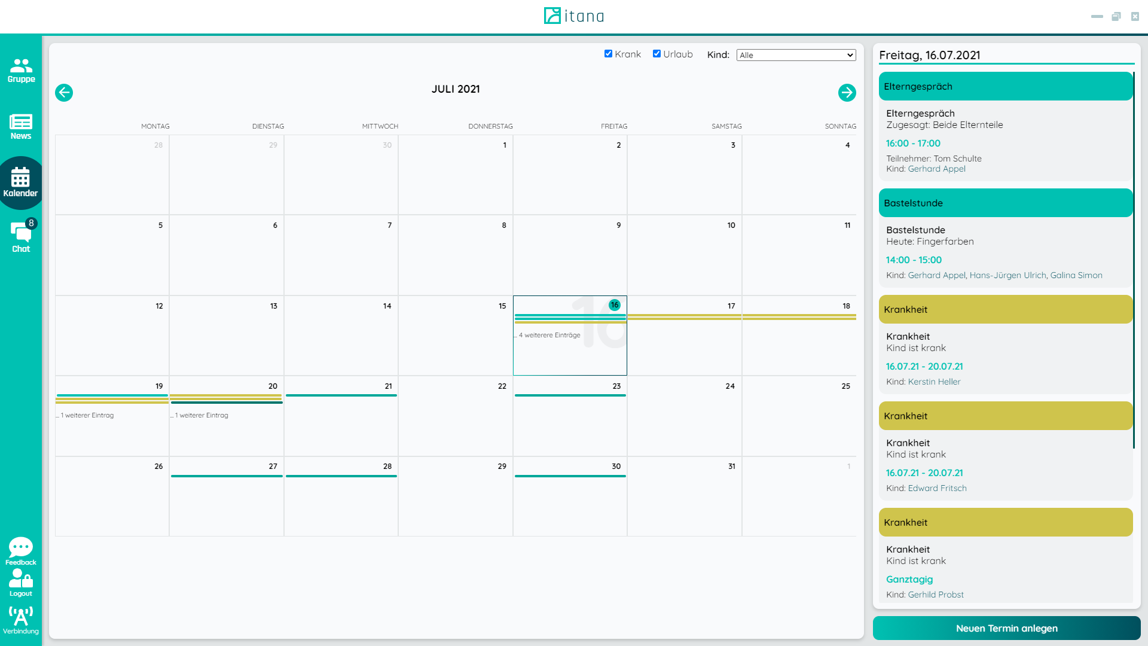
Task: Click the JULI 2021 month title
Action: (456, 89)
